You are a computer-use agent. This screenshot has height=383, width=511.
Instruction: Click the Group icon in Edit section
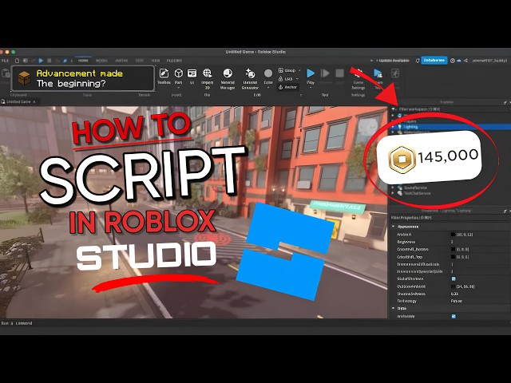[280, 70]
